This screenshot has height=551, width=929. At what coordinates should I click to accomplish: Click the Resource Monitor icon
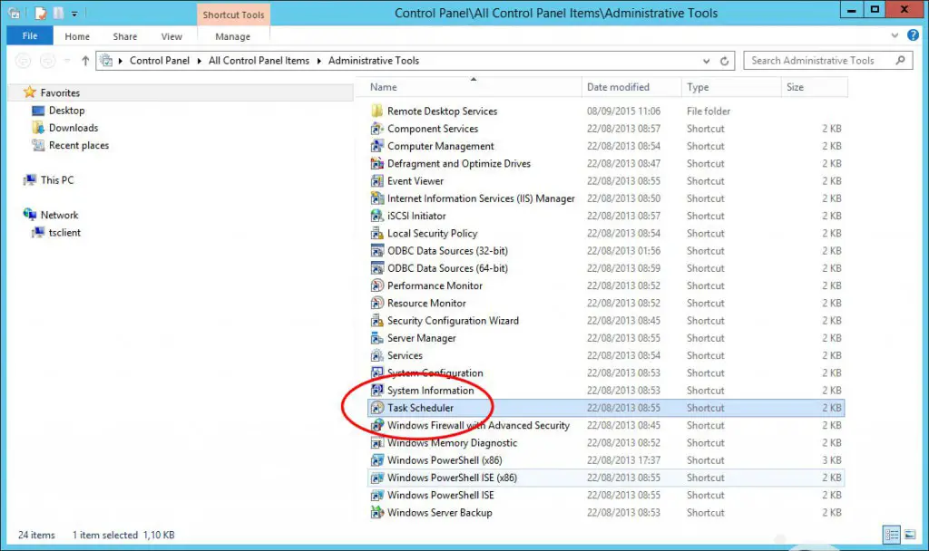(x=376, y=303)
